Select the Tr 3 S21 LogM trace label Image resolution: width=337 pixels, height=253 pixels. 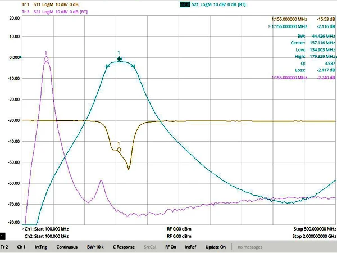pos(55,12)
